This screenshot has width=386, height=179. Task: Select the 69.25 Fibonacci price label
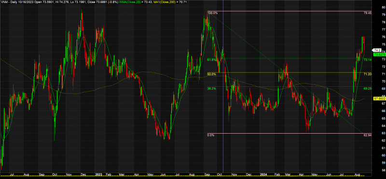coord(367,88)
